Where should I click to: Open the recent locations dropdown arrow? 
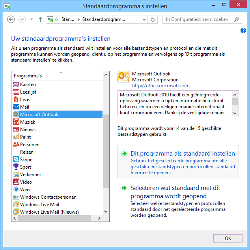coord(32,19)
